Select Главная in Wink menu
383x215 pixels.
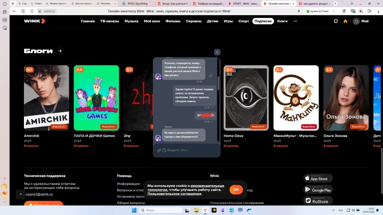click(88, 21)
